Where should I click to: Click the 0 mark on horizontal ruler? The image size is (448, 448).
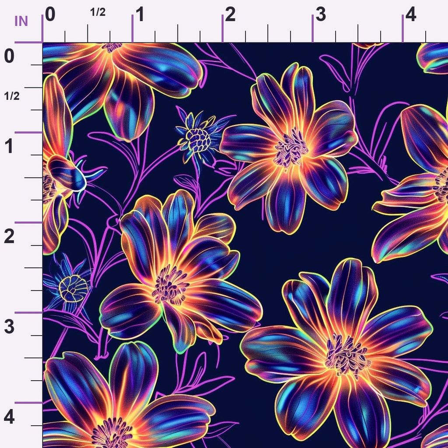pyautogui.click(x=50, y=14)
